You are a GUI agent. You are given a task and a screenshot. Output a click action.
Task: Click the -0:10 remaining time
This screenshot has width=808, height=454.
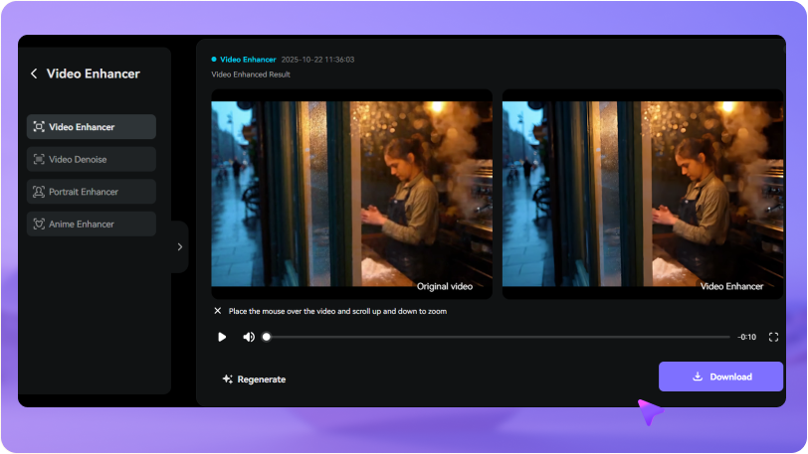(x=746, y=337)
